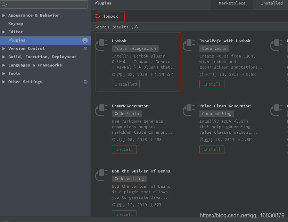The height and width of the screenshot is (222, 288).
Task: Click the Json2Pojo 5.8K downloads count
Action: (248, 74)
